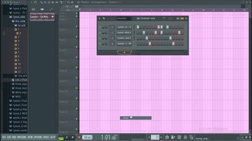Select the Playback speaker tool in Playlist
This screenshot has height=141, width=252.
point(72,2)
